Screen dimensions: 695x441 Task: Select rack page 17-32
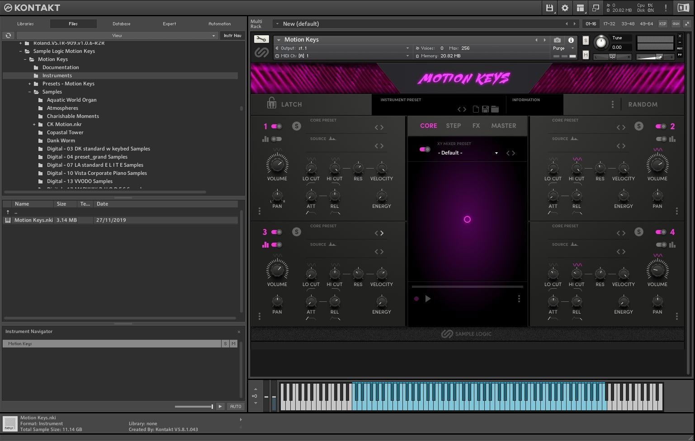coord(609,23)
